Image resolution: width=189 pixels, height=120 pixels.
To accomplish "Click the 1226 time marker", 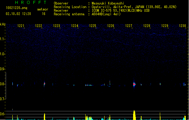I will (x=111, y=26).
